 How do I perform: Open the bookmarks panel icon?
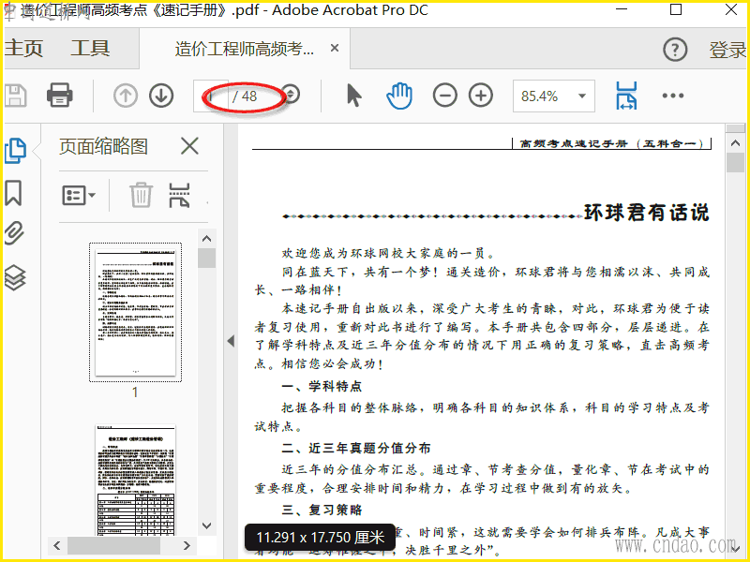[x=13, y=193]
